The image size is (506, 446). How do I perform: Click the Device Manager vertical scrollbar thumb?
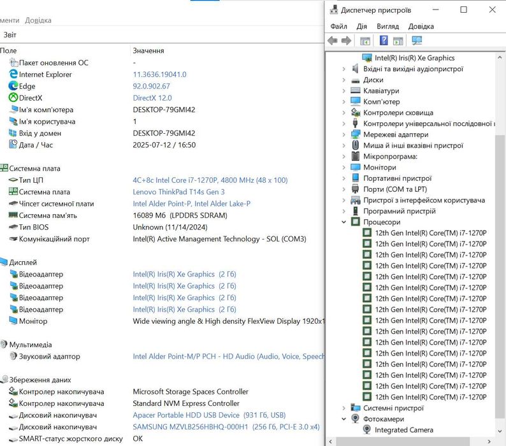(499, 276)
